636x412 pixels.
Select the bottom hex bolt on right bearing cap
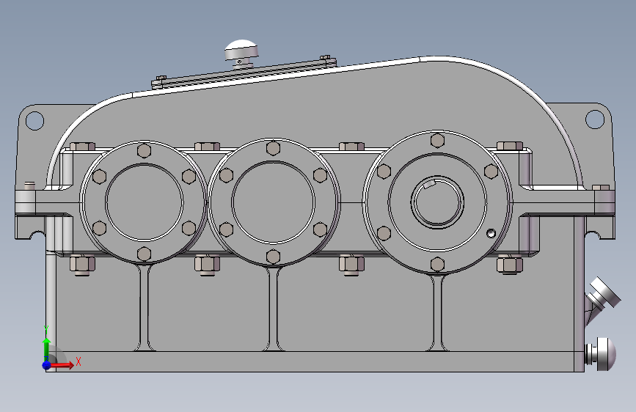pyautogui.click(x=437, y=265)
